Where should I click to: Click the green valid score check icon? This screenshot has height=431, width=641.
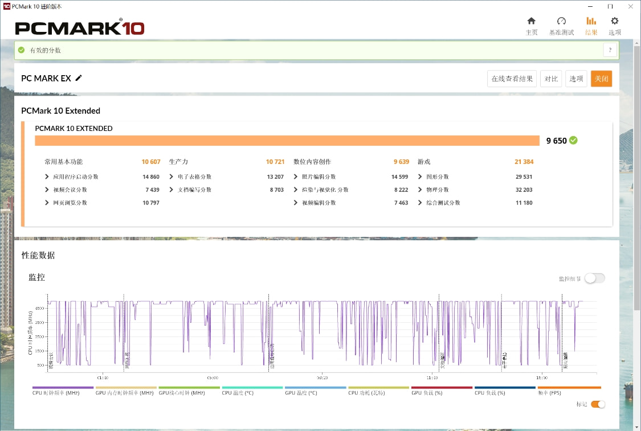point(22,50)
